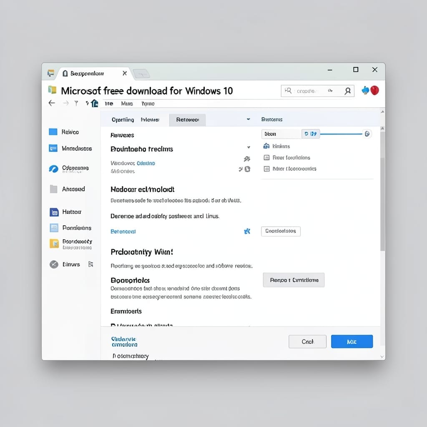Click the flag icon beside Binuws
Image resolution: width=427 pixels, height=427 pixels.
coord(90,264)
